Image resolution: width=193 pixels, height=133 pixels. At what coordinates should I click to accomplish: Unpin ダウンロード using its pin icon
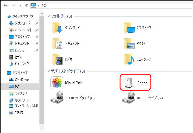pyautogui.click(x=37, y=23)
